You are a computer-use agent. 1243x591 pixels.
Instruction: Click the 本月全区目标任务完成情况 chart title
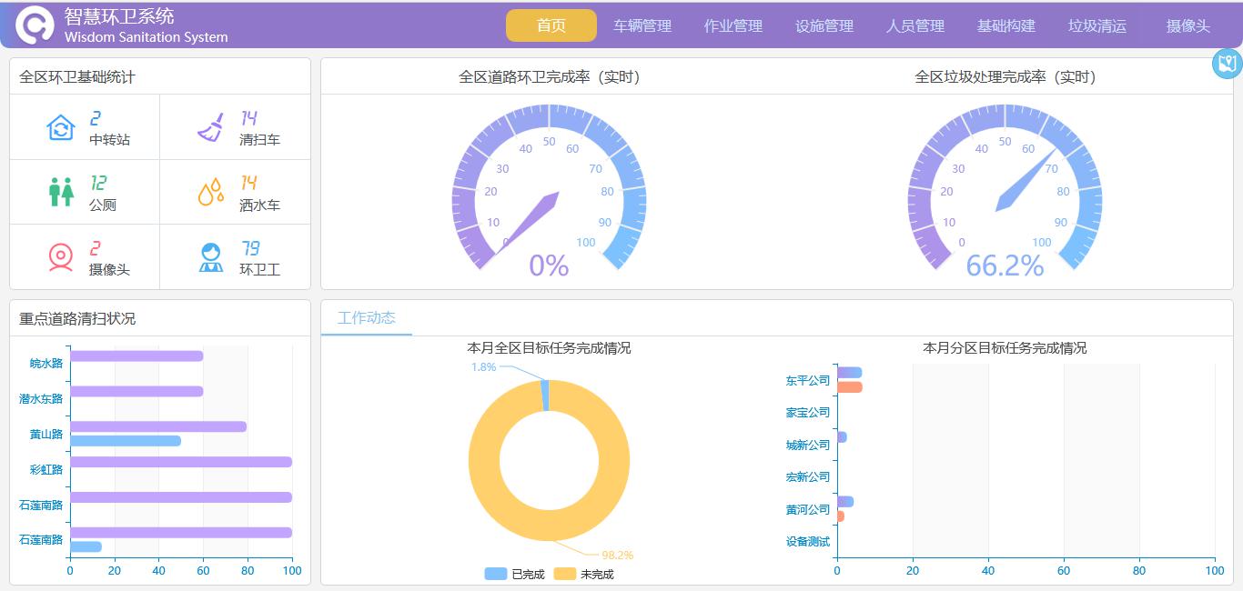pos(549,348)
